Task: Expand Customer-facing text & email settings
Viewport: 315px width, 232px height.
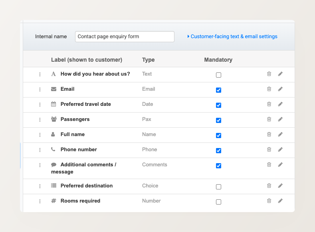Action: pyautogui.click(x=232, y=37)
